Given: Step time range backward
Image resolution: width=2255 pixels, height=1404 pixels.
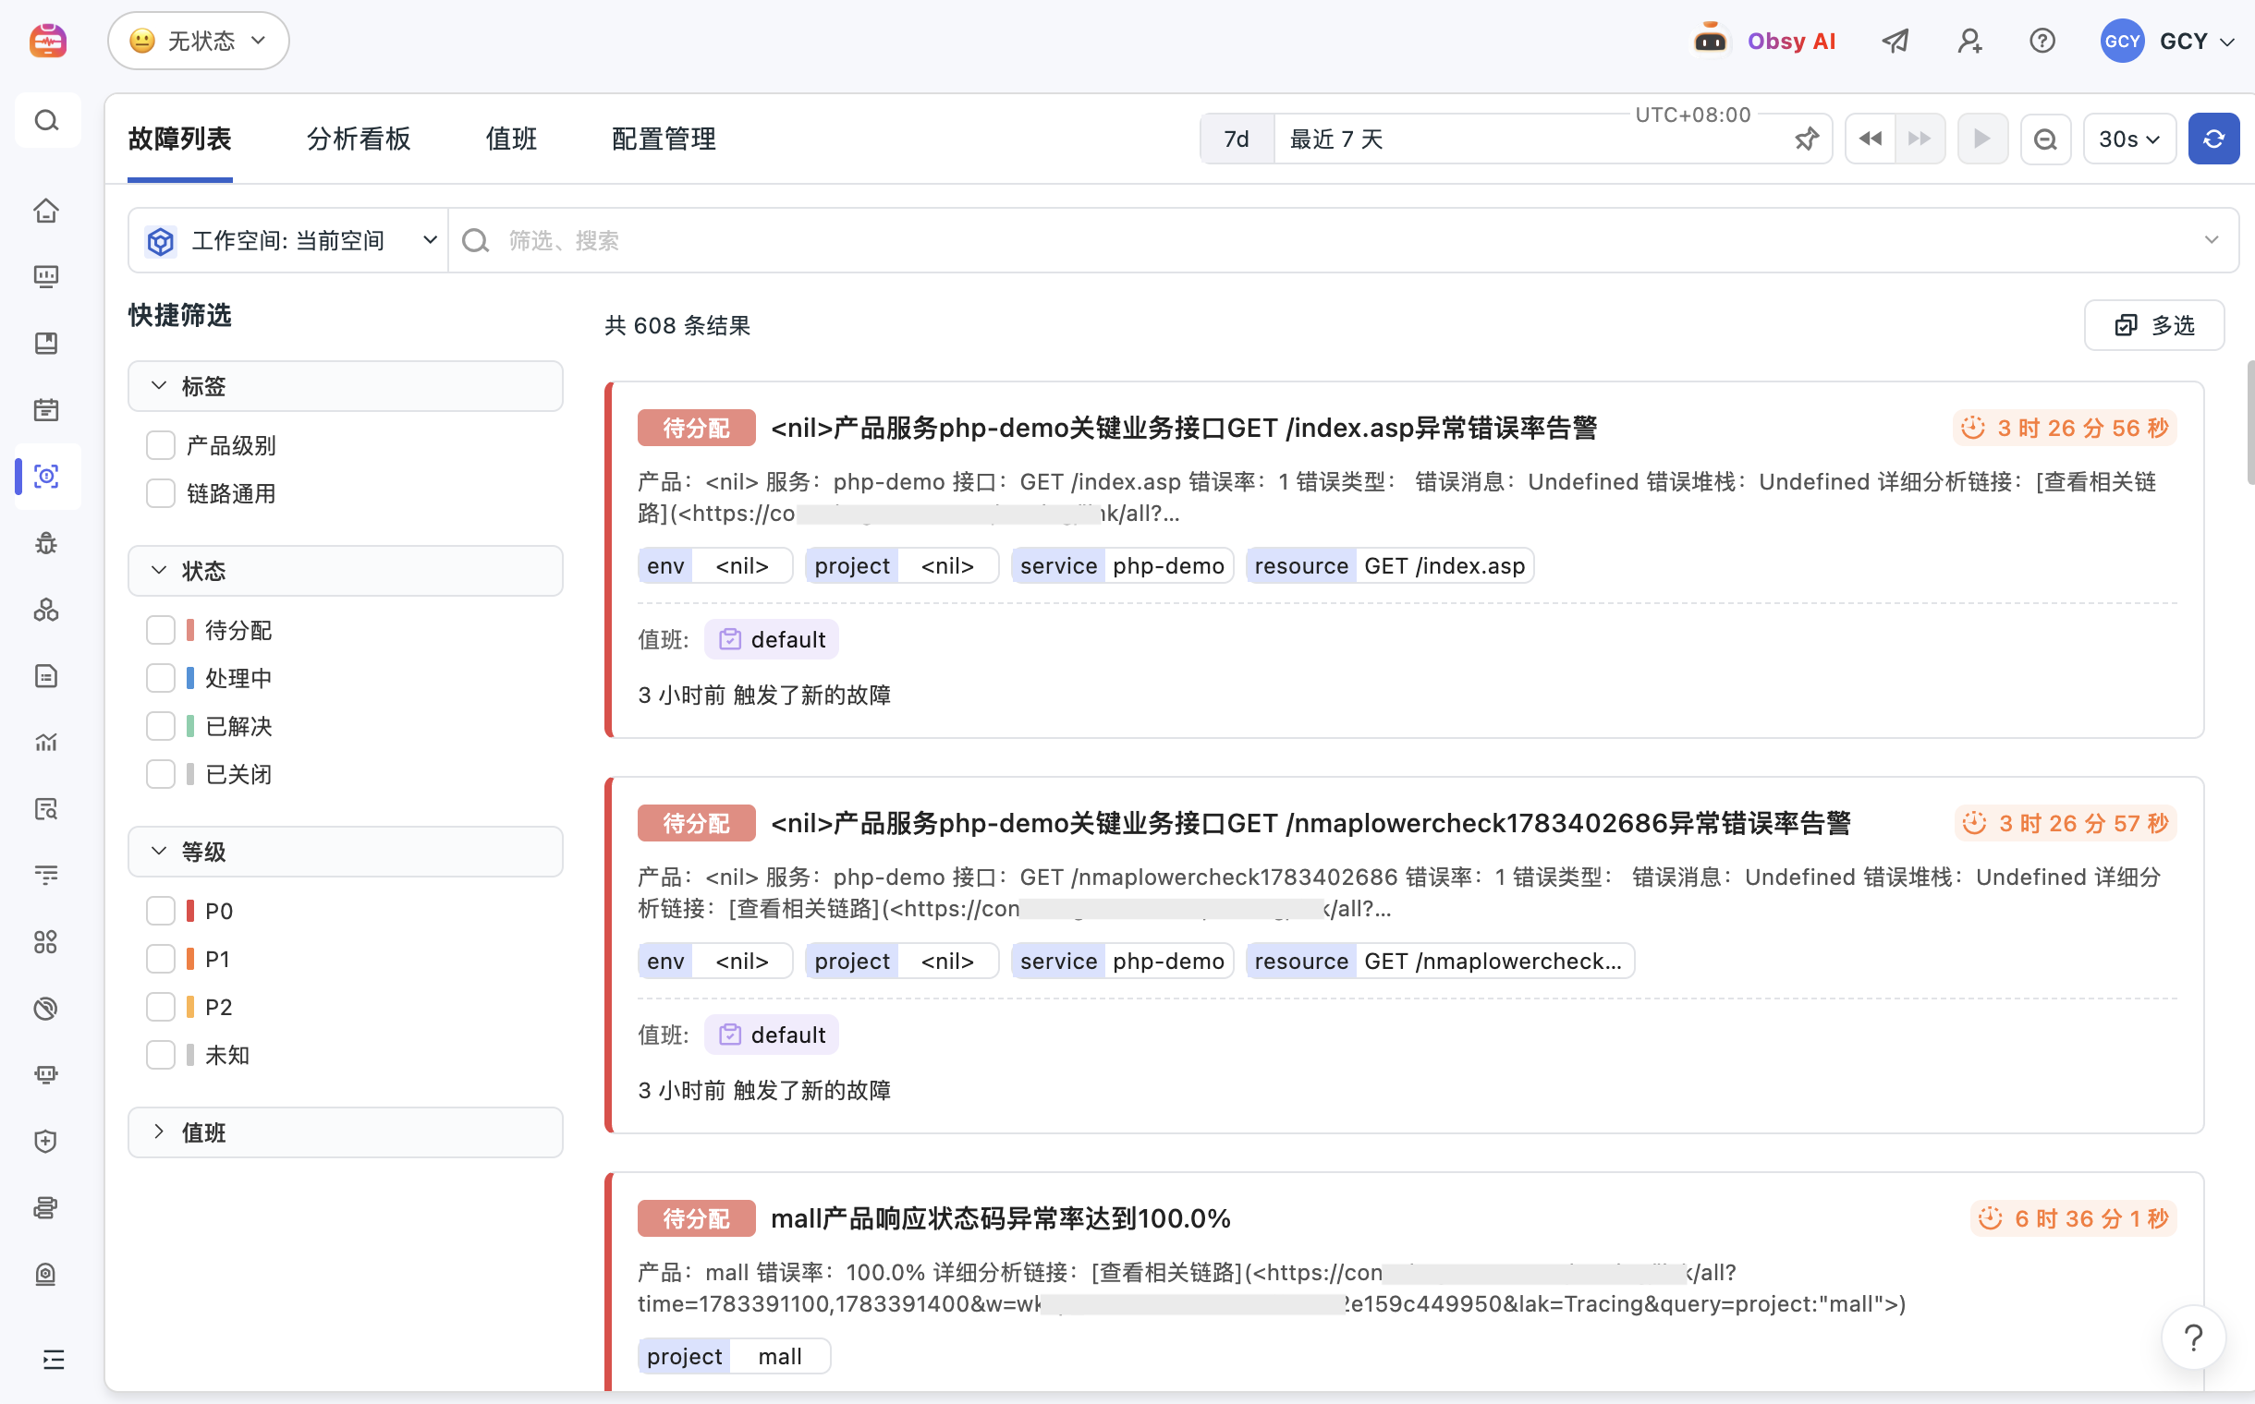Looking at the screenshot, I should (1871, 139).
